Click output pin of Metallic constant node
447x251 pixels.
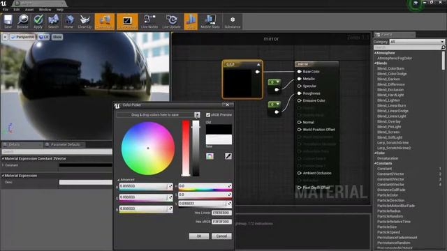pos(277,90)
